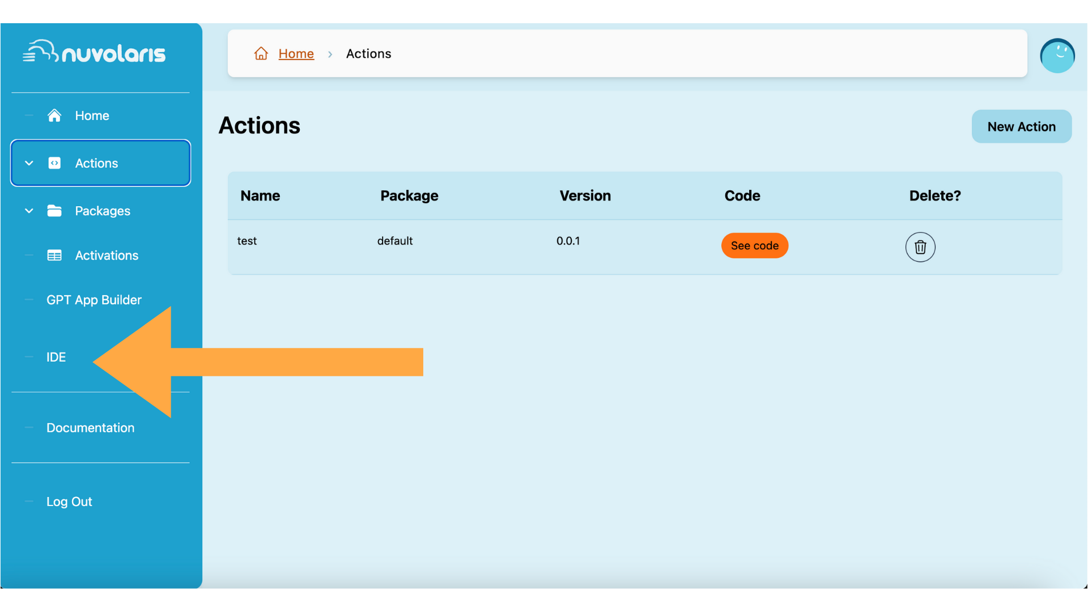1088x612 pixels.
Task: Open the Documentation page
Action: 90,427
